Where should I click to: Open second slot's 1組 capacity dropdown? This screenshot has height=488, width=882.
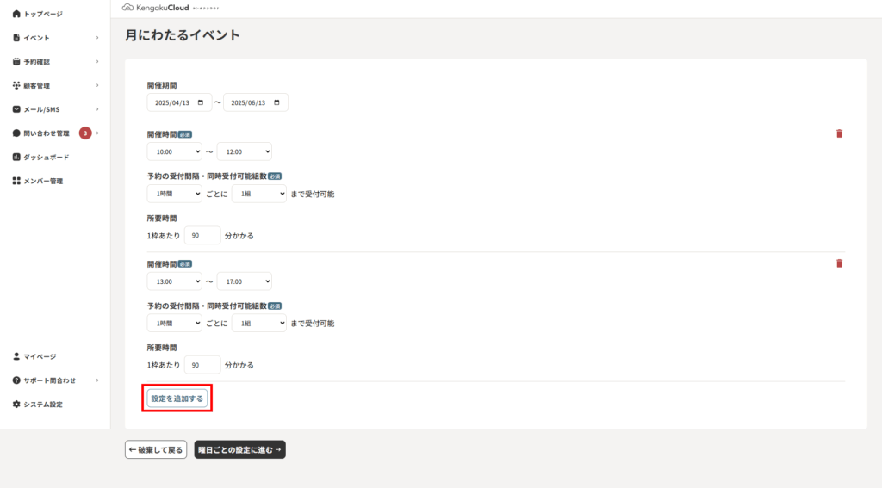click(258, 324)
